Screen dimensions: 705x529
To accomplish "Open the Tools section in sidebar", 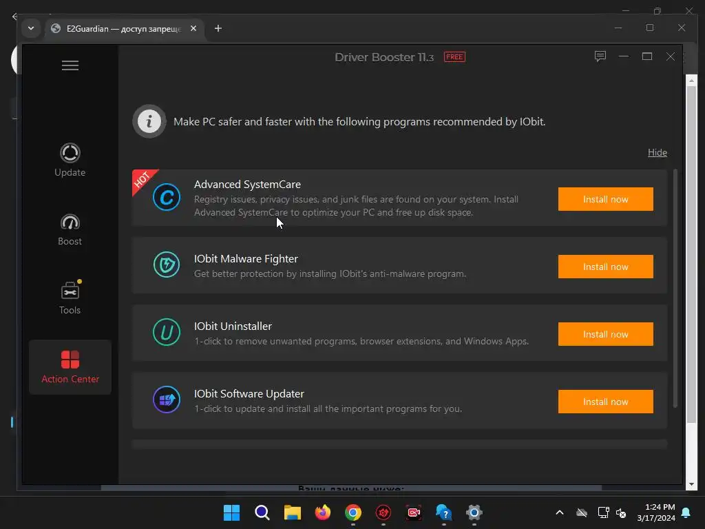I will 70,298.
